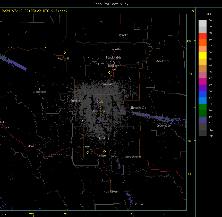Click the red 65 dBZ color swatch
Screen dimensions: 222x217
point(202,36)
